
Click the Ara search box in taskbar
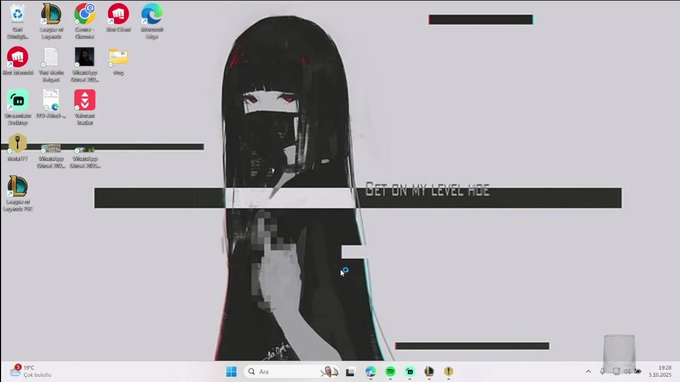click(x=292, y=372)
